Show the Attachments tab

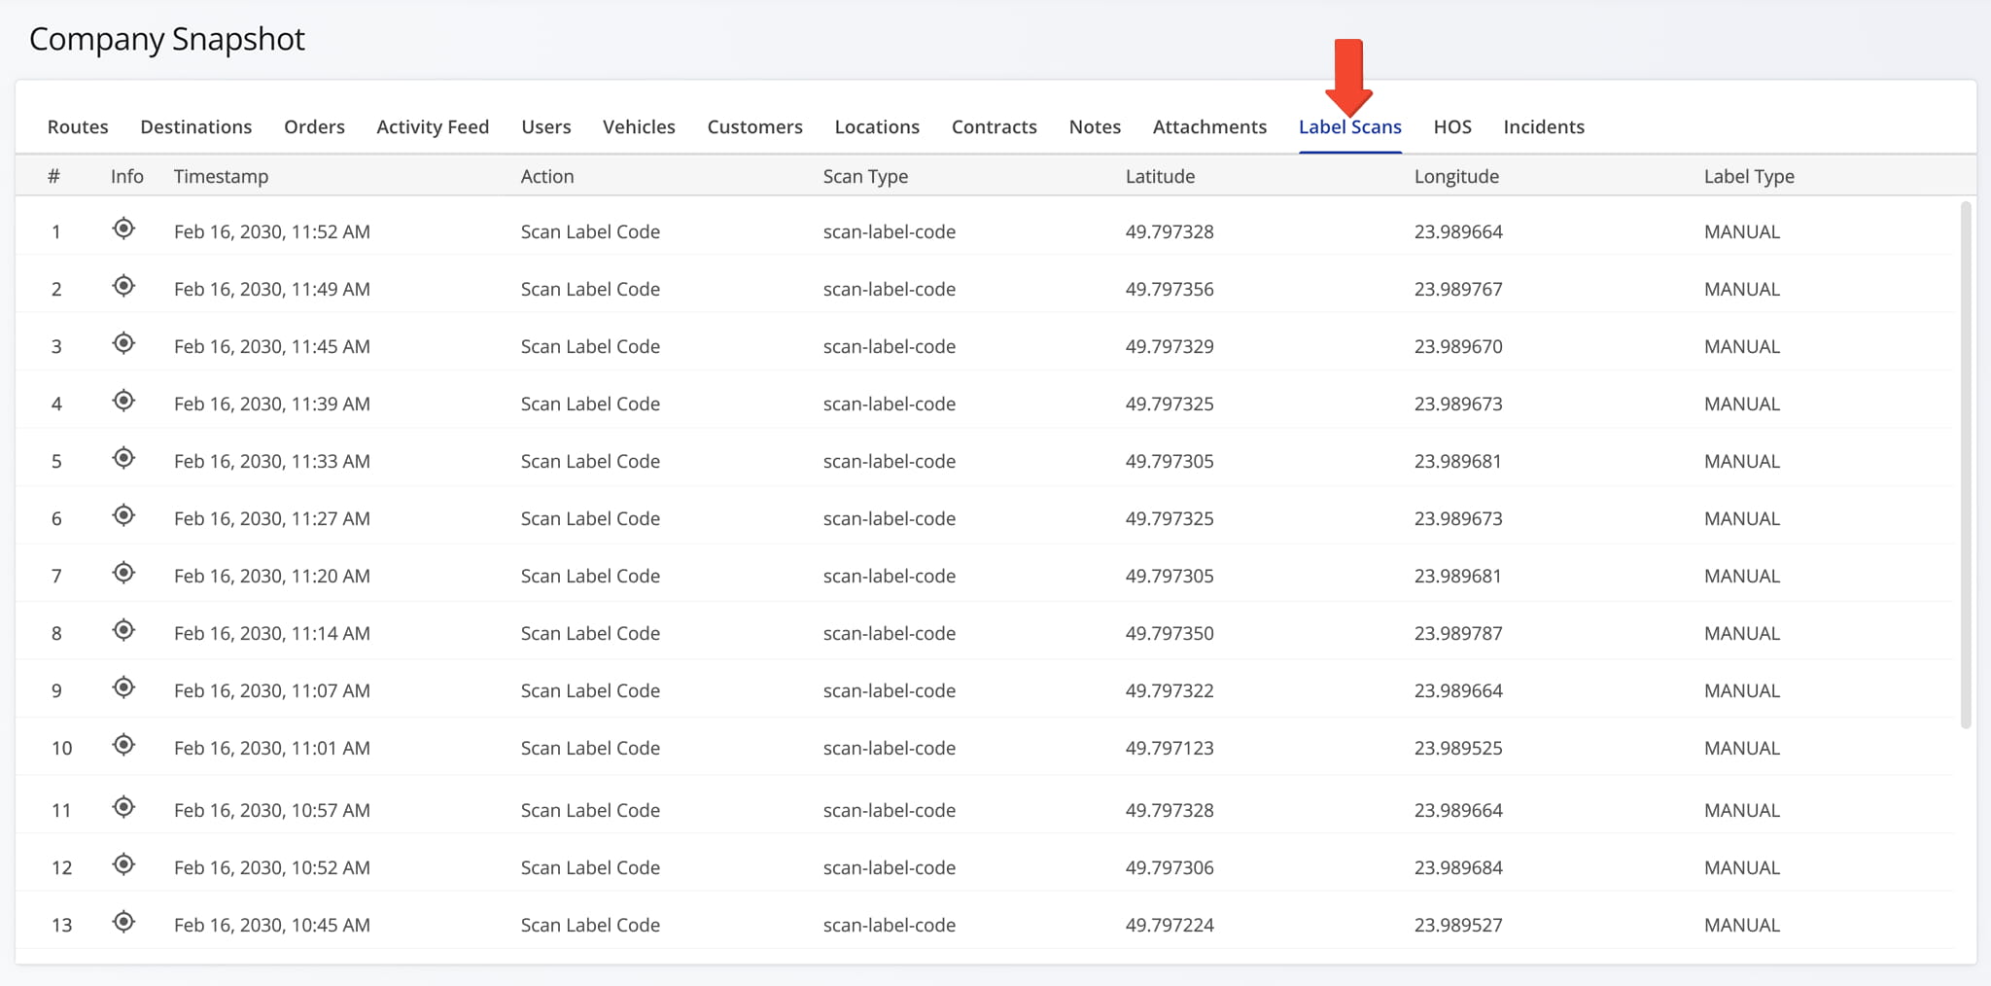1209,126
